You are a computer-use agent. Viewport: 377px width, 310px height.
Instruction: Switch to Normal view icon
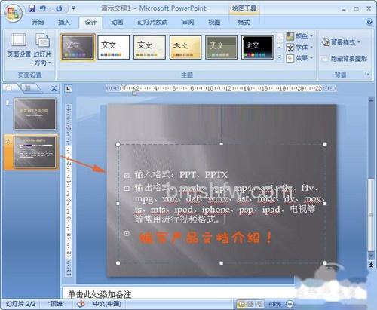[241, 305]
